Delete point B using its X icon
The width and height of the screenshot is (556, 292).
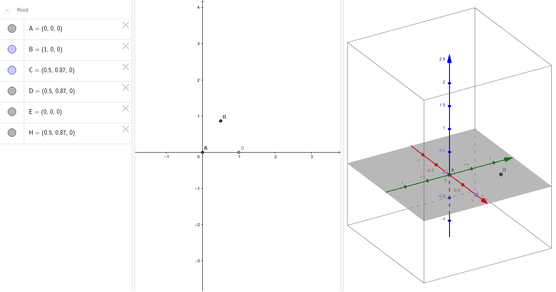(125, 46)
